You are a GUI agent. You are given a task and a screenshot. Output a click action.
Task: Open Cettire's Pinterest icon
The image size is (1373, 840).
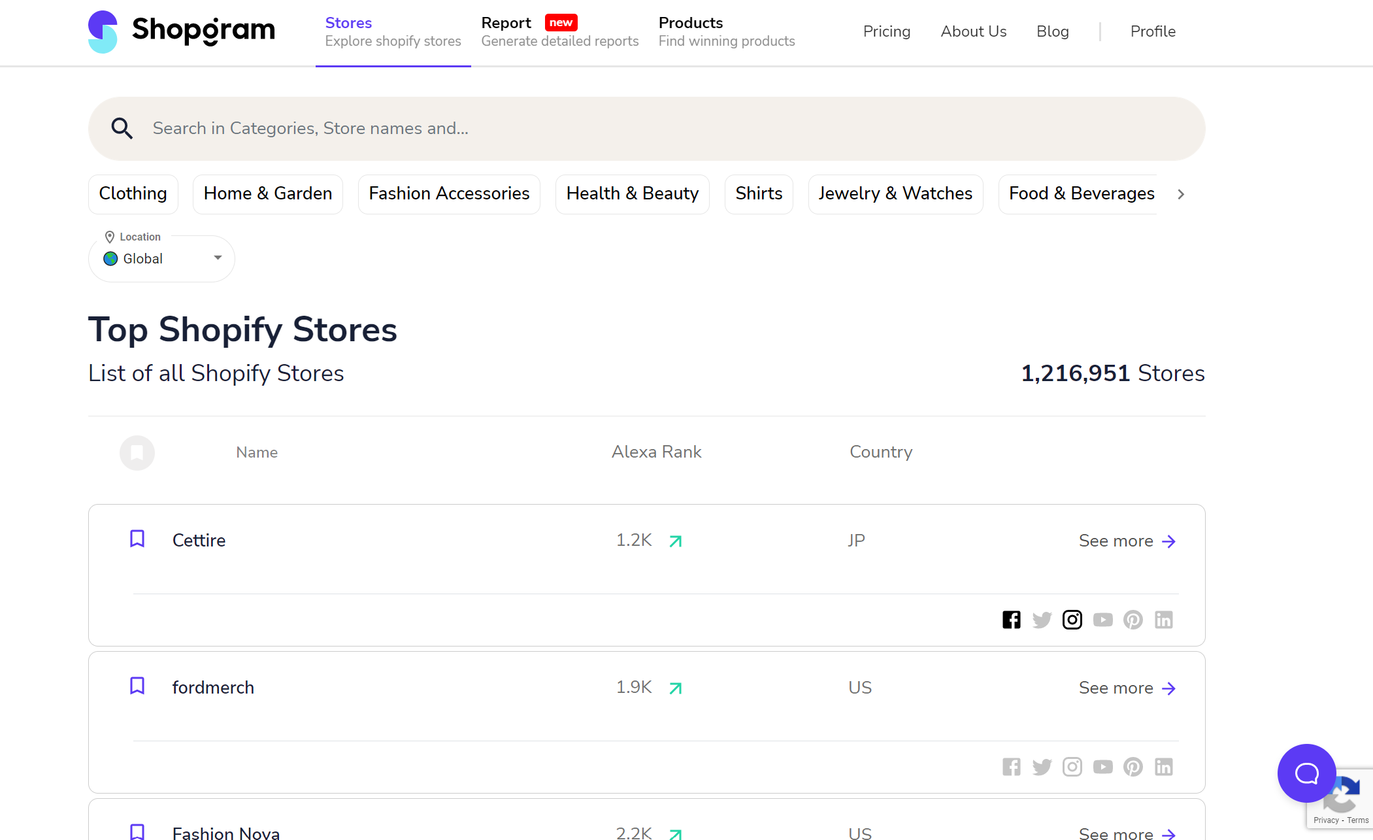coord(1133,620)
